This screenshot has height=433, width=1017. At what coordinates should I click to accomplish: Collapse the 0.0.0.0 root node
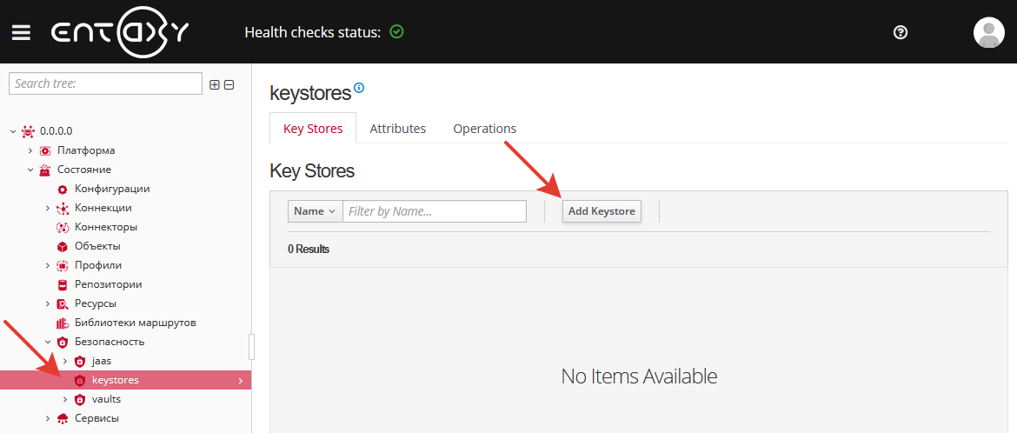(13, 131)
